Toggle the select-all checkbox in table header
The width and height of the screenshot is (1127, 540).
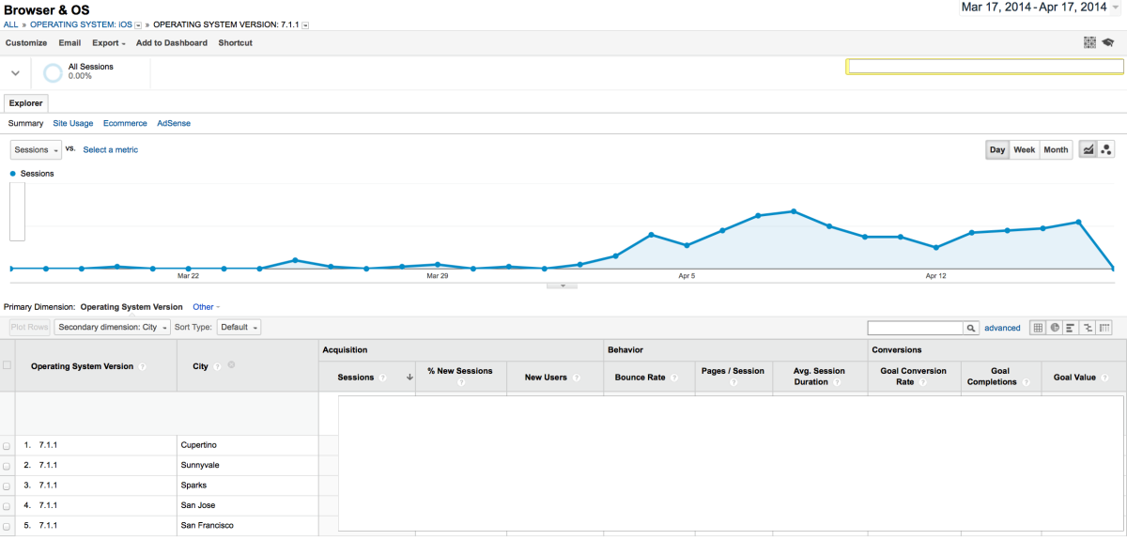coord(8,365)
